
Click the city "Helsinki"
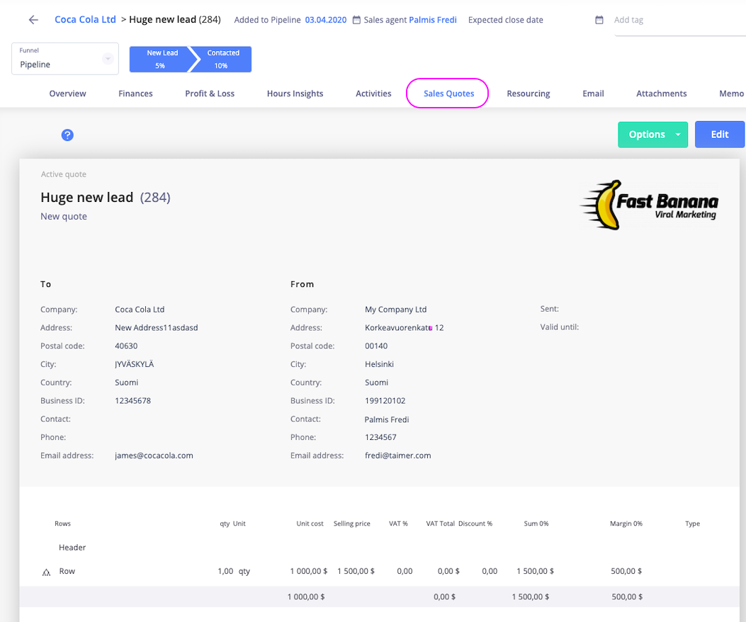pyautogui.click(x=379, y=364)
